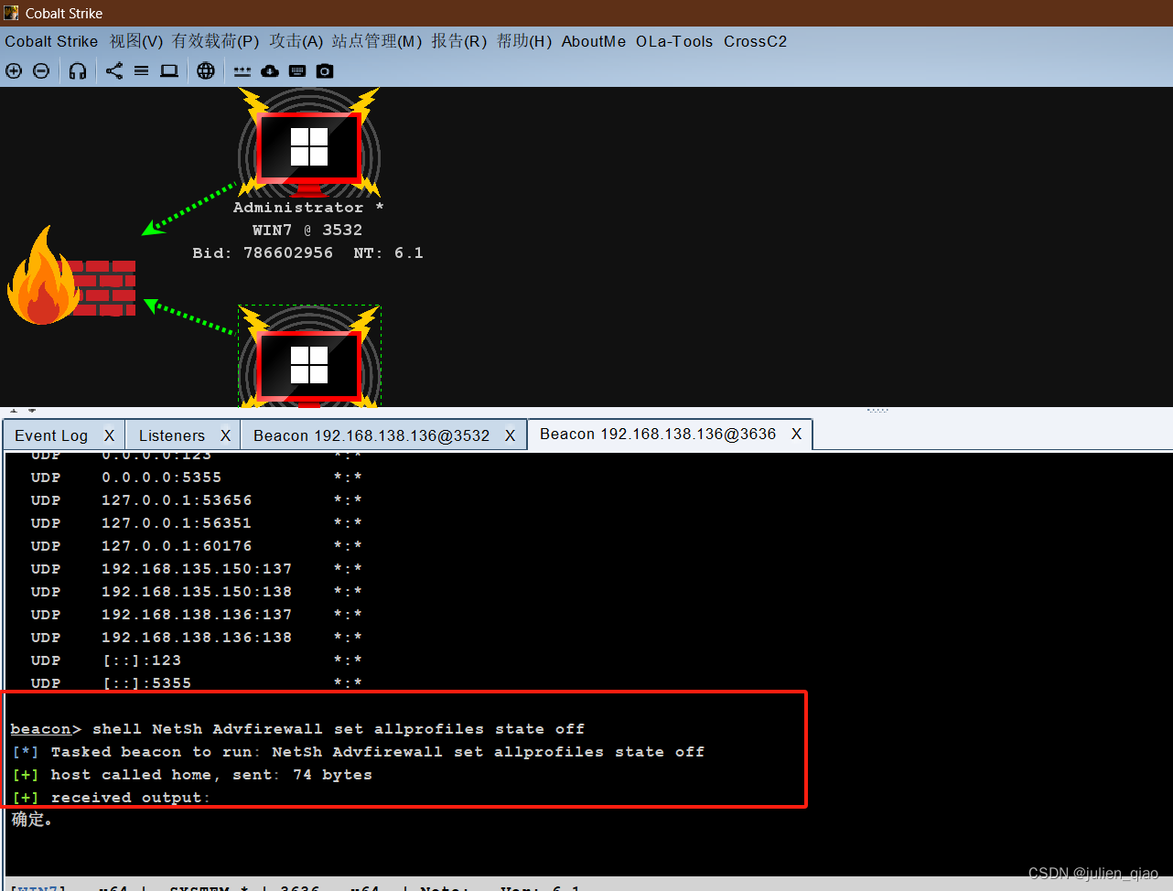Click the UDP 192.168.135.150:137 row
This screenshot has width=1173, height=891.
coord(196,569)
